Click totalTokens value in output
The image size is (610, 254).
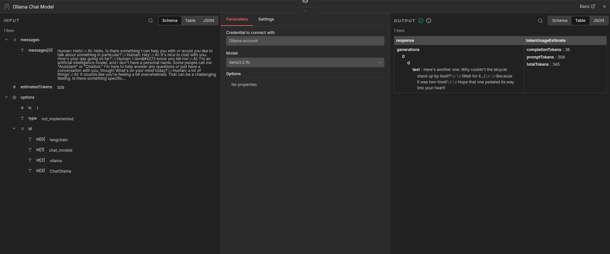[556, 64]
